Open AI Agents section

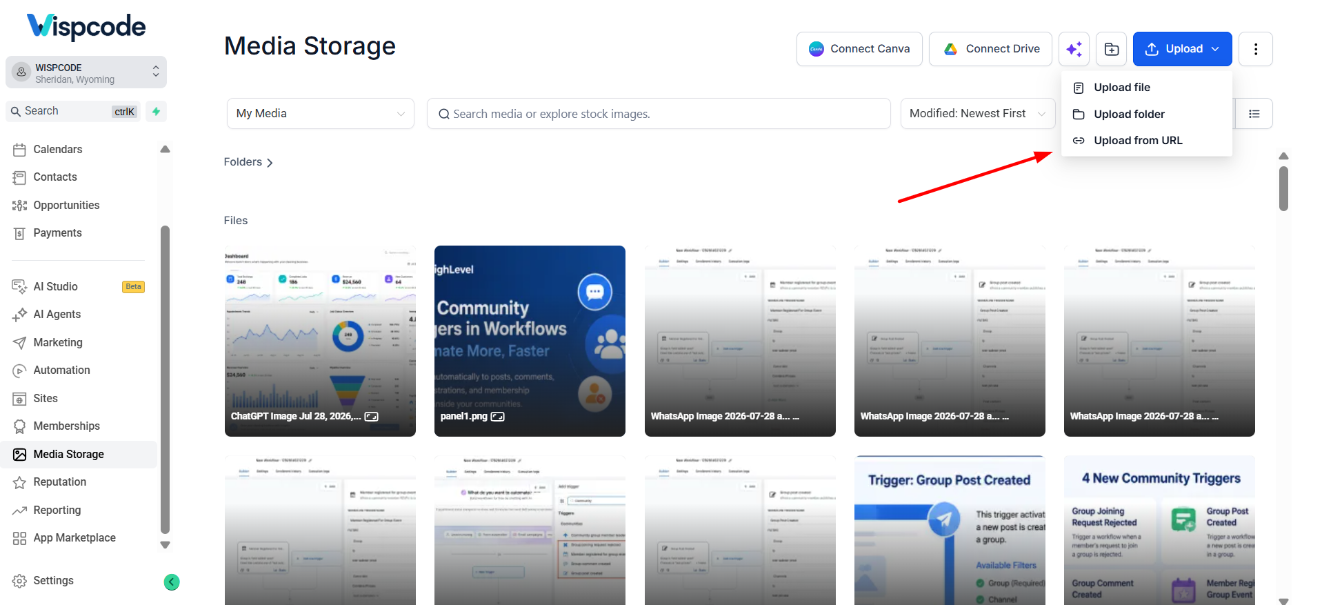click(57, 315)
